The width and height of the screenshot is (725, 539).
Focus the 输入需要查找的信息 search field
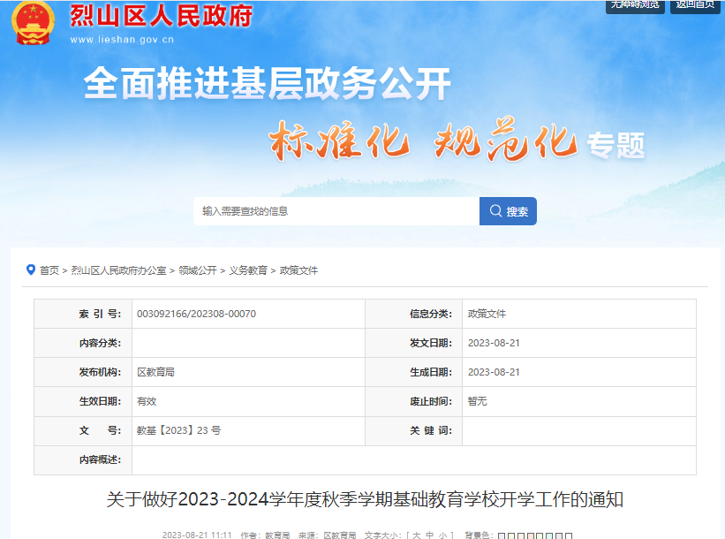[336, 211]
